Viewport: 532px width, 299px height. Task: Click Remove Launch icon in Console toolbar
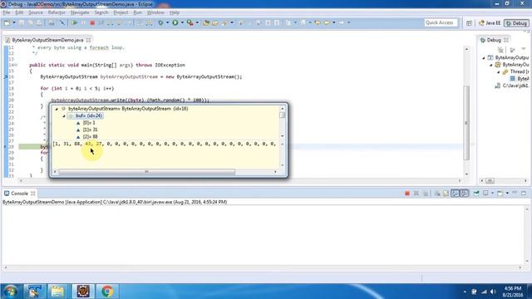[416, 194]
